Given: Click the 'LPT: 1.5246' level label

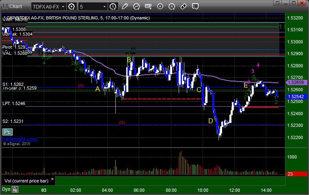Looking at the screenshot, I should tap(14, 103).
